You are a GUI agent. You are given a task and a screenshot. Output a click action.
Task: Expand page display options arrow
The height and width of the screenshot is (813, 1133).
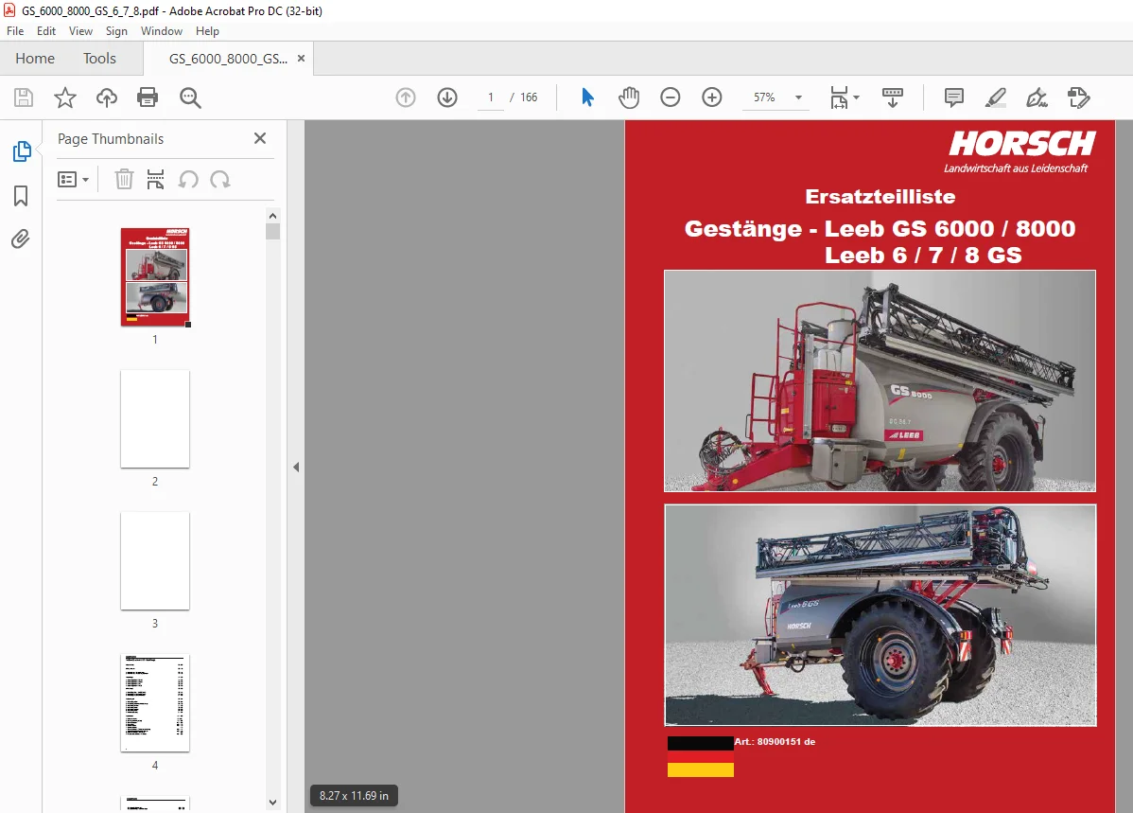856,97
